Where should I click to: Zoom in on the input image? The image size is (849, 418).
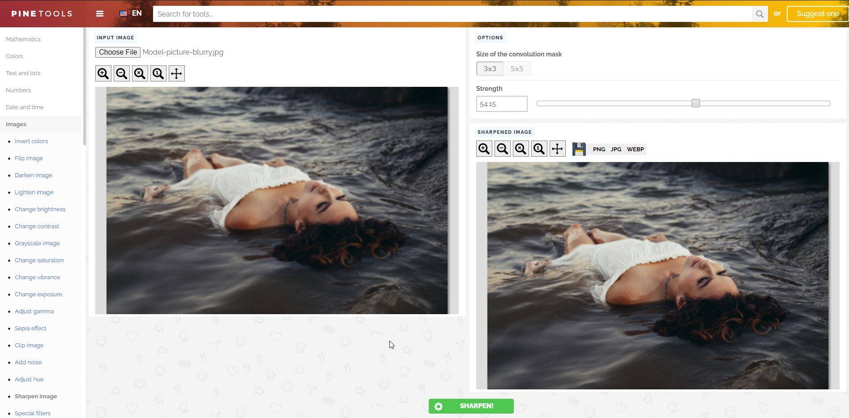point(103,73)
